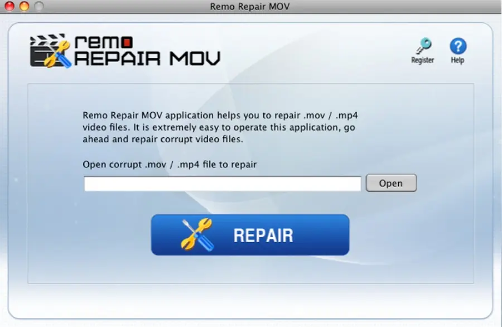The height and width of the screenshot is (327, 502).
Task: Click the Remo Repair MOV window title
Action: pyautogui.click(x=250, y=6)
